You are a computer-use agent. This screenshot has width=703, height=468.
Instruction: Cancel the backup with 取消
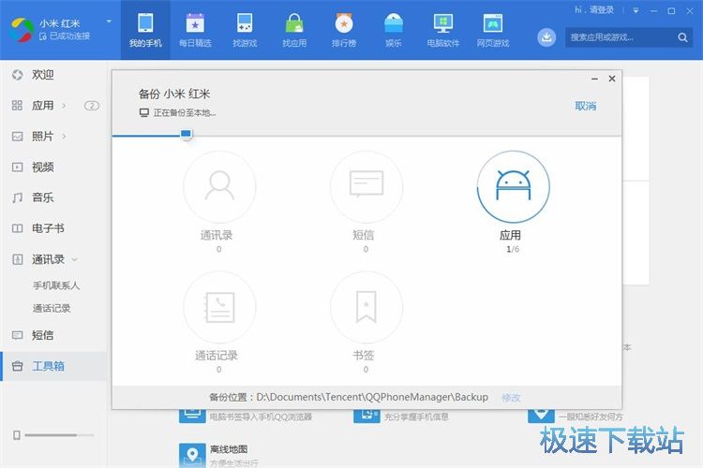pyautogui.click(x=586, y=106)
